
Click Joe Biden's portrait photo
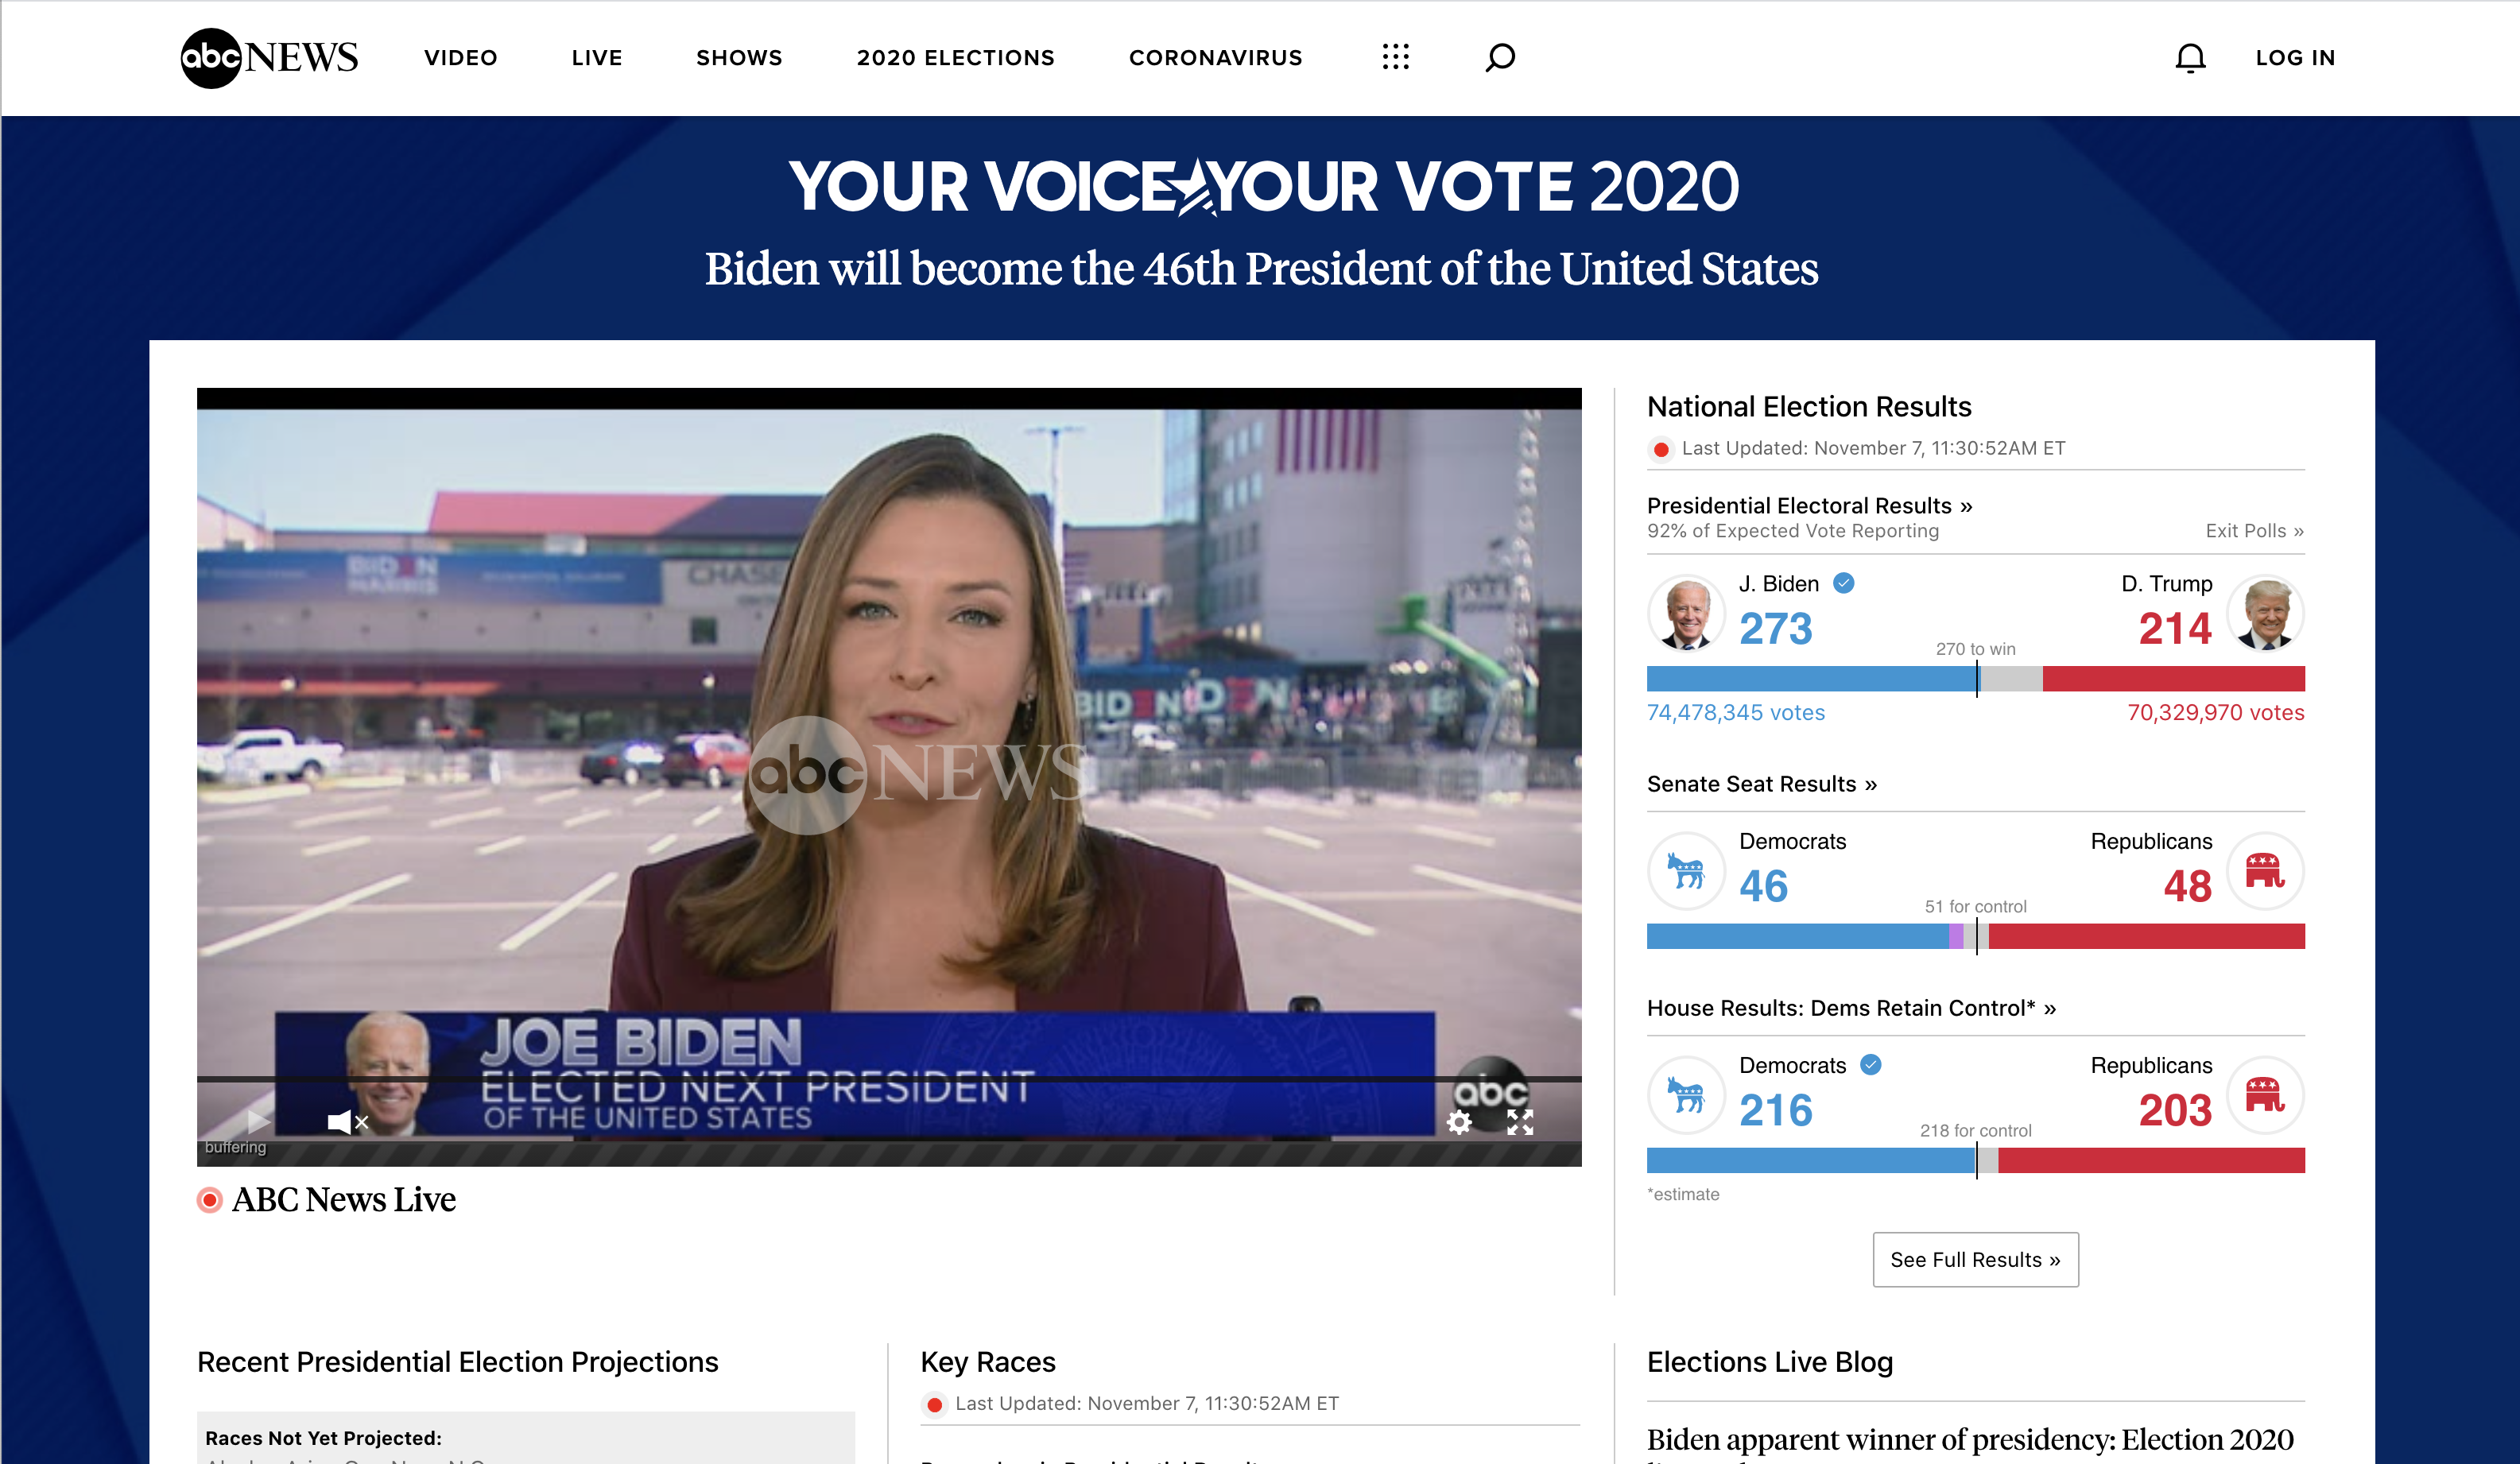1686,613
